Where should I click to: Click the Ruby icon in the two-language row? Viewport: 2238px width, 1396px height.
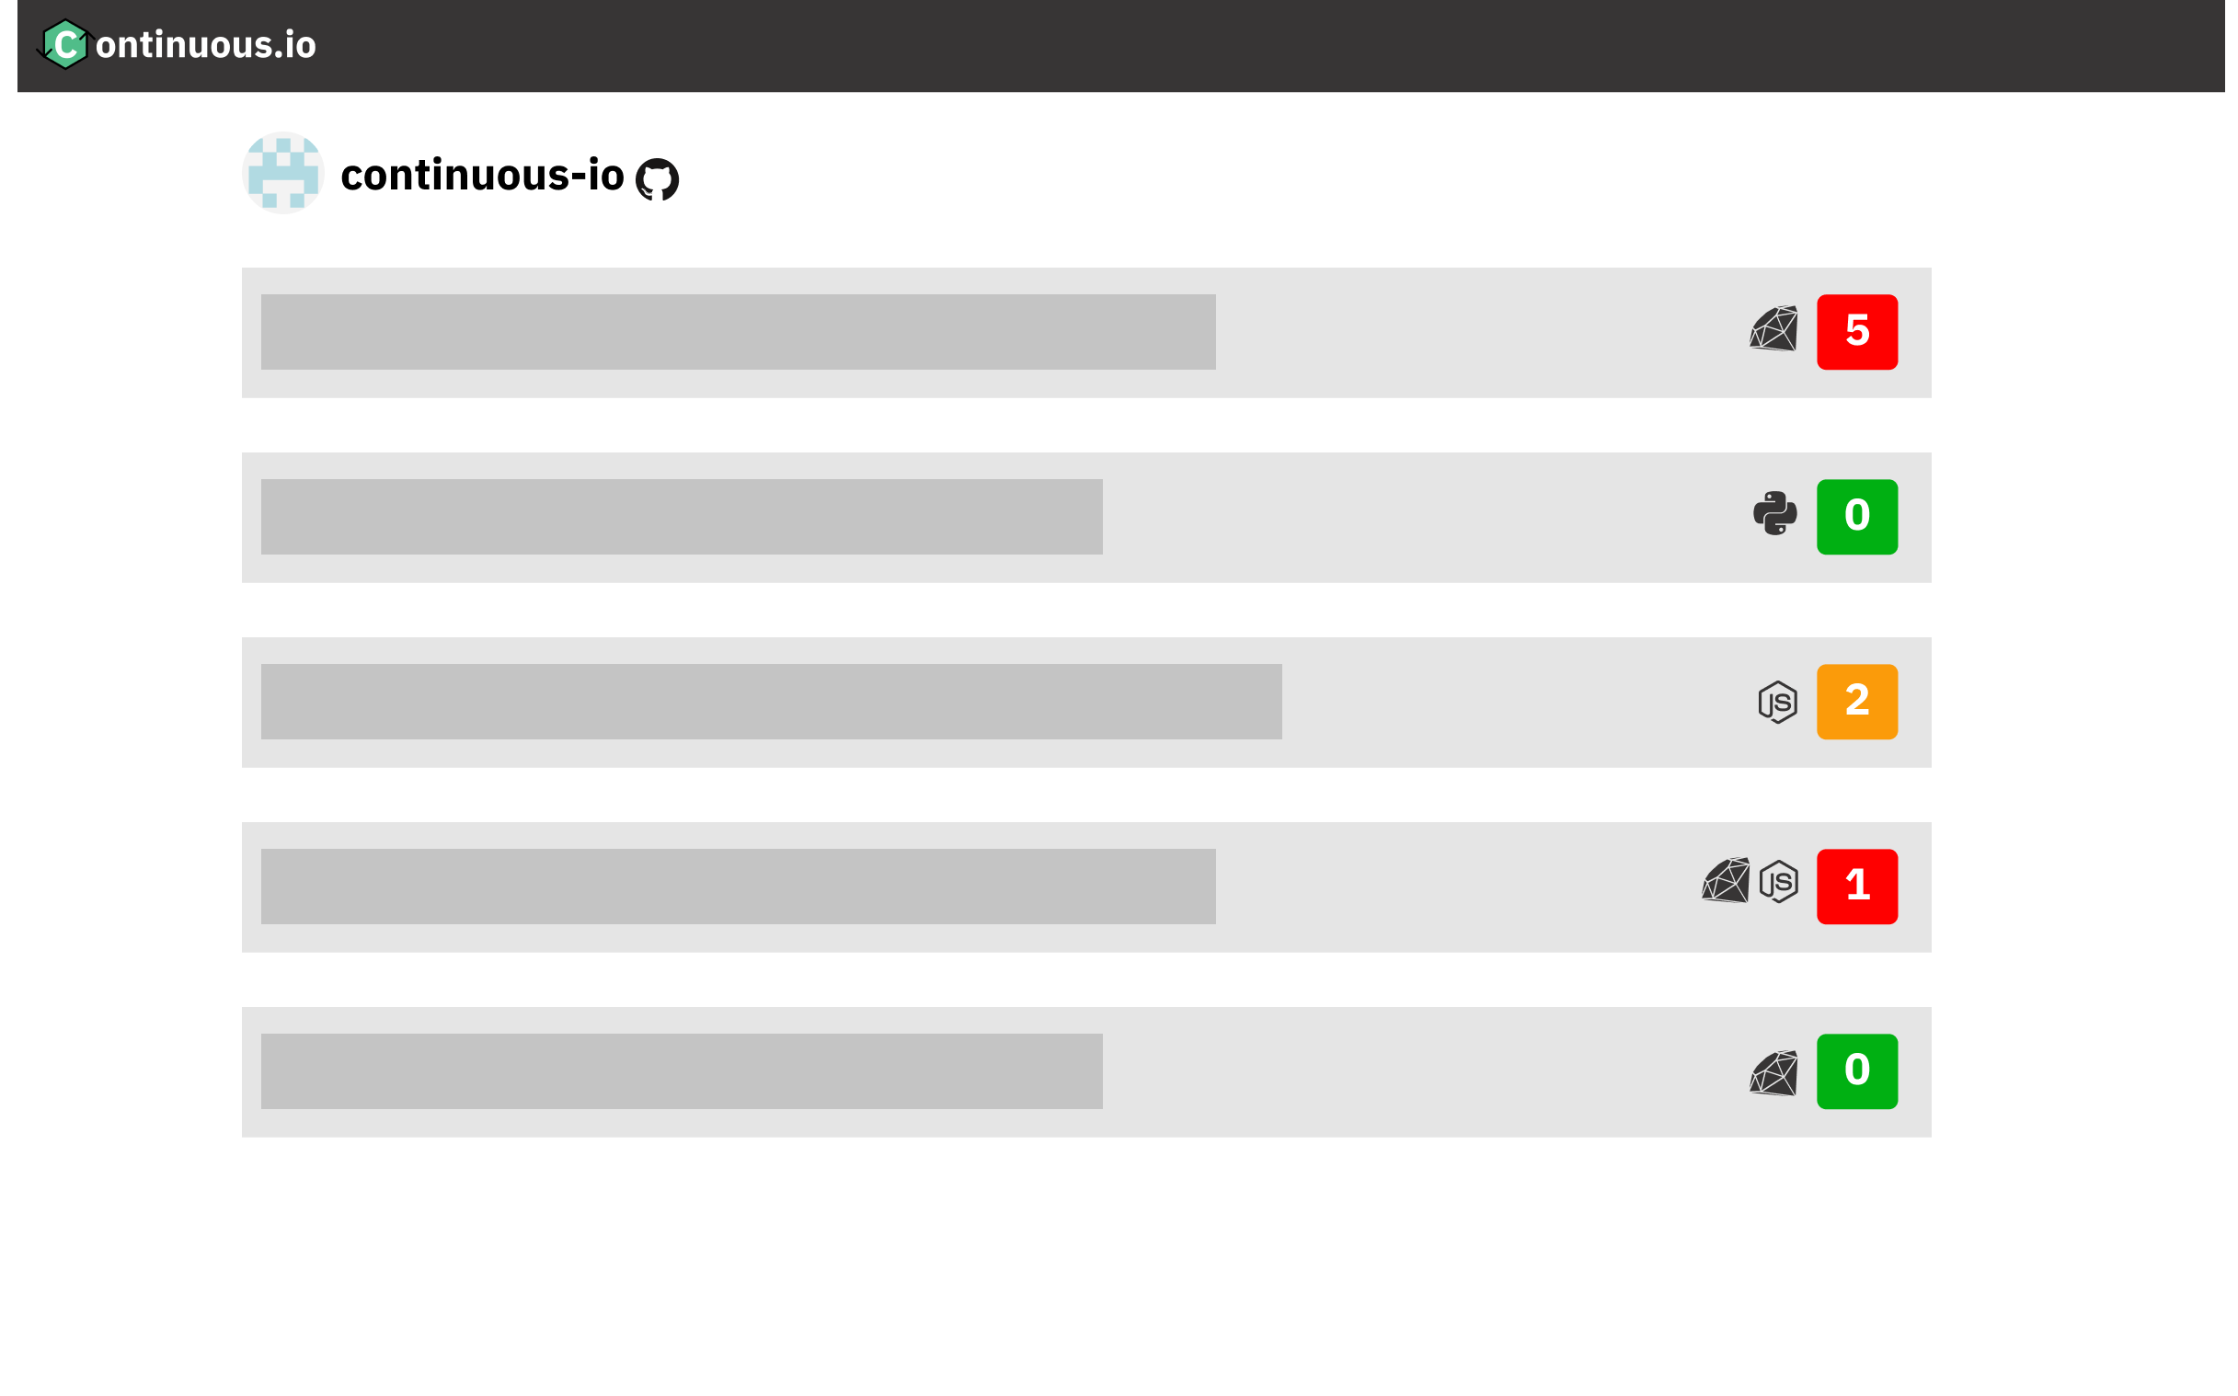coord(1726,882)
